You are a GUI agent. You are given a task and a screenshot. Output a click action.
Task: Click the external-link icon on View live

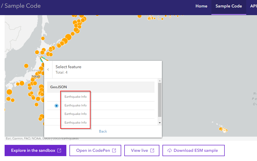152,150
